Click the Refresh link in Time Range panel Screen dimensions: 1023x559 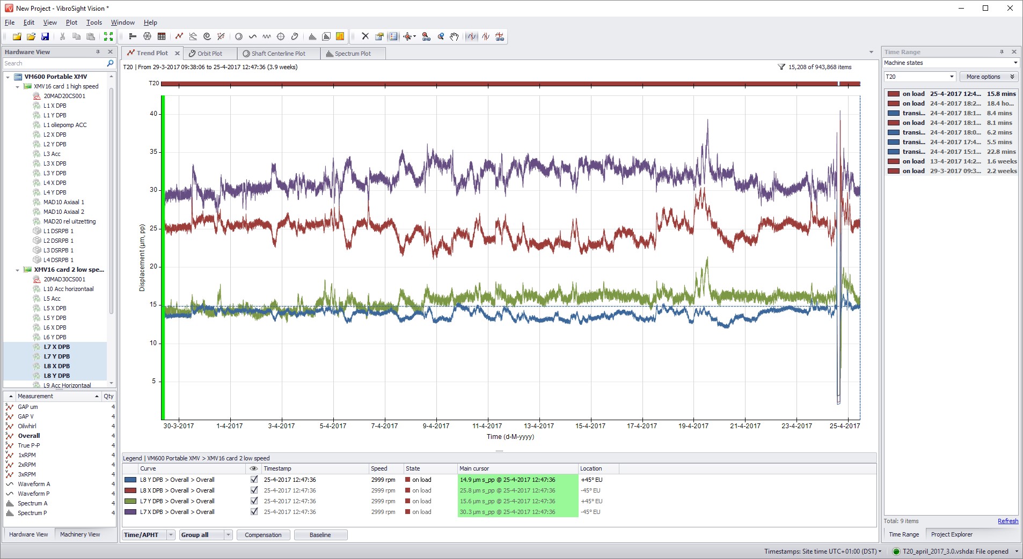(x=1008, y=520)
